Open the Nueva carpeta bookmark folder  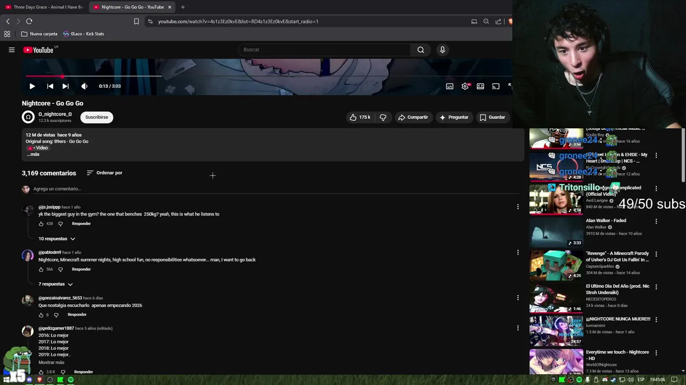tap(39, 34)
